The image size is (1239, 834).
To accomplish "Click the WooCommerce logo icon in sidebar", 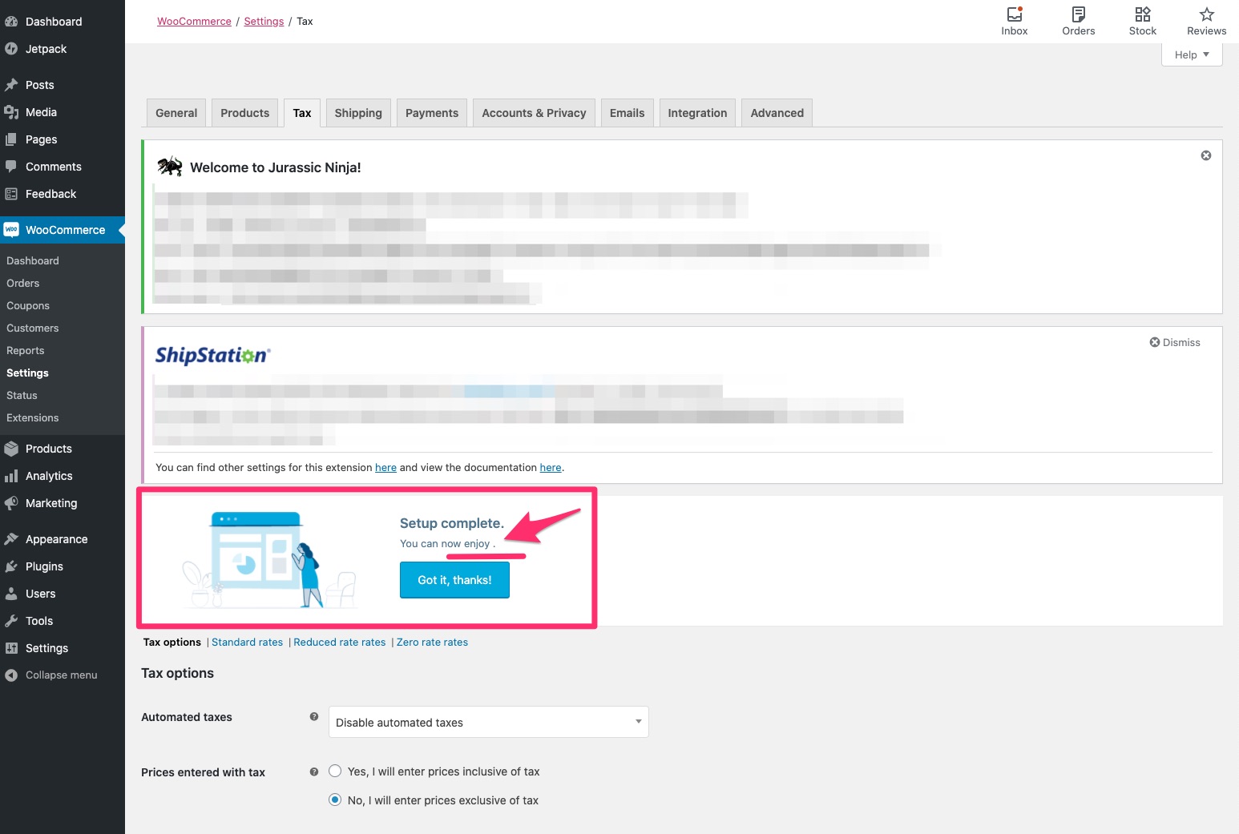I will click(x=11, y=230).
